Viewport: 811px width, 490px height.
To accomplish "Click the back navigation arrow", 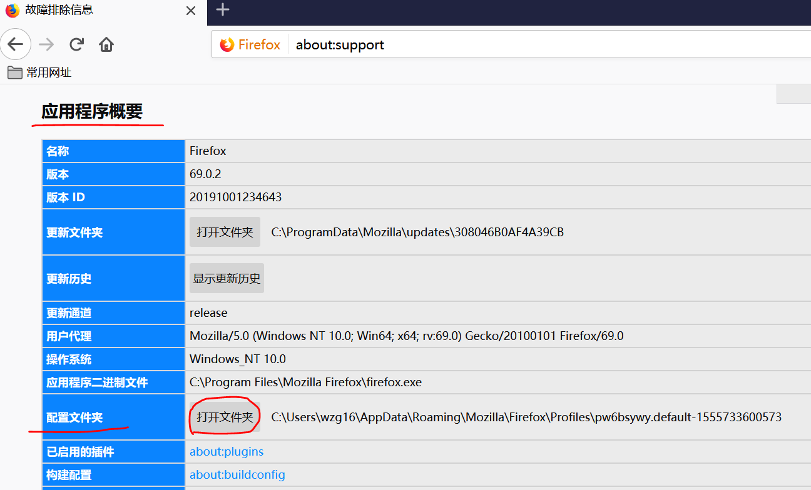I will coord(16,44).
